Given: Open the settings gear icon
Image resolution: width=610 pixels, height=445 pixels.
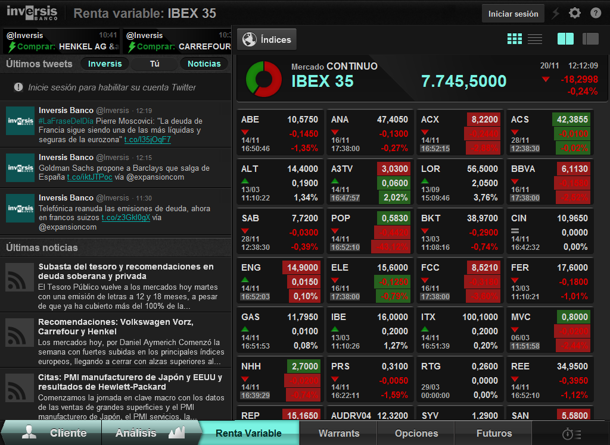Looking at the screenshot, I should (574, 13).
